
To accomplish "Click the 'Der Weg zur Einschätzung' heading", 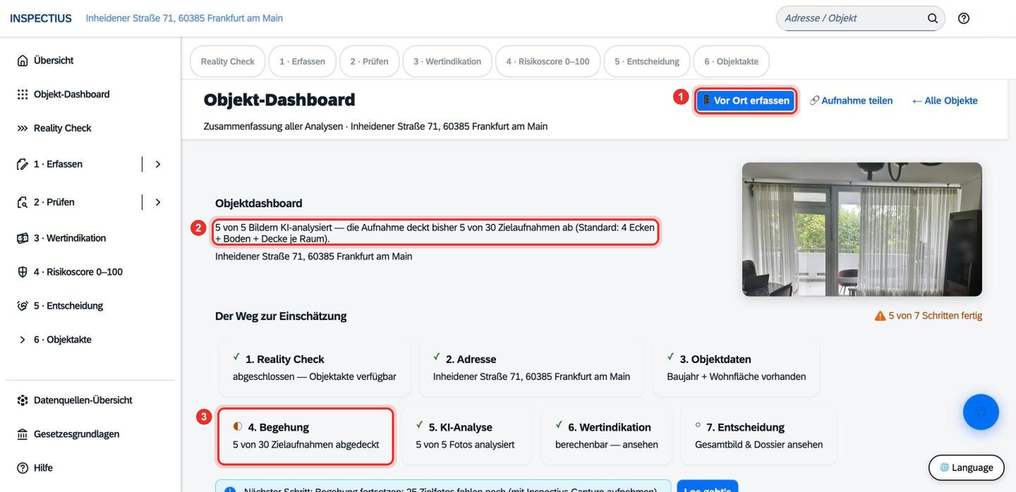I will [x=281, y=316].
